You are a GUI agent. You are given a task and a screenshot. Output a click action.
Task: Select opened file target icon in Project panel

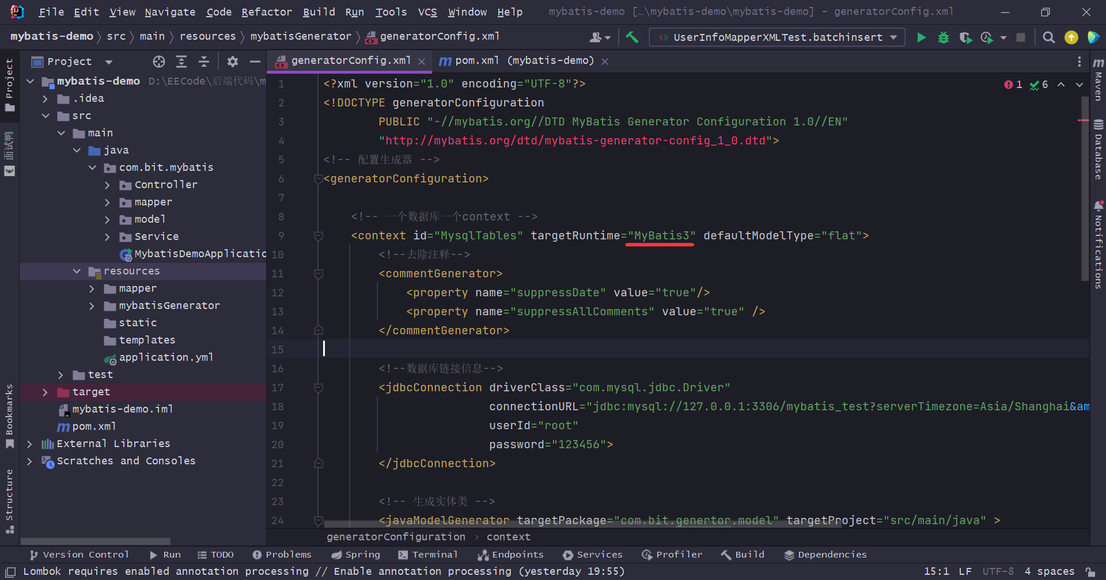[x=159, y=62]
